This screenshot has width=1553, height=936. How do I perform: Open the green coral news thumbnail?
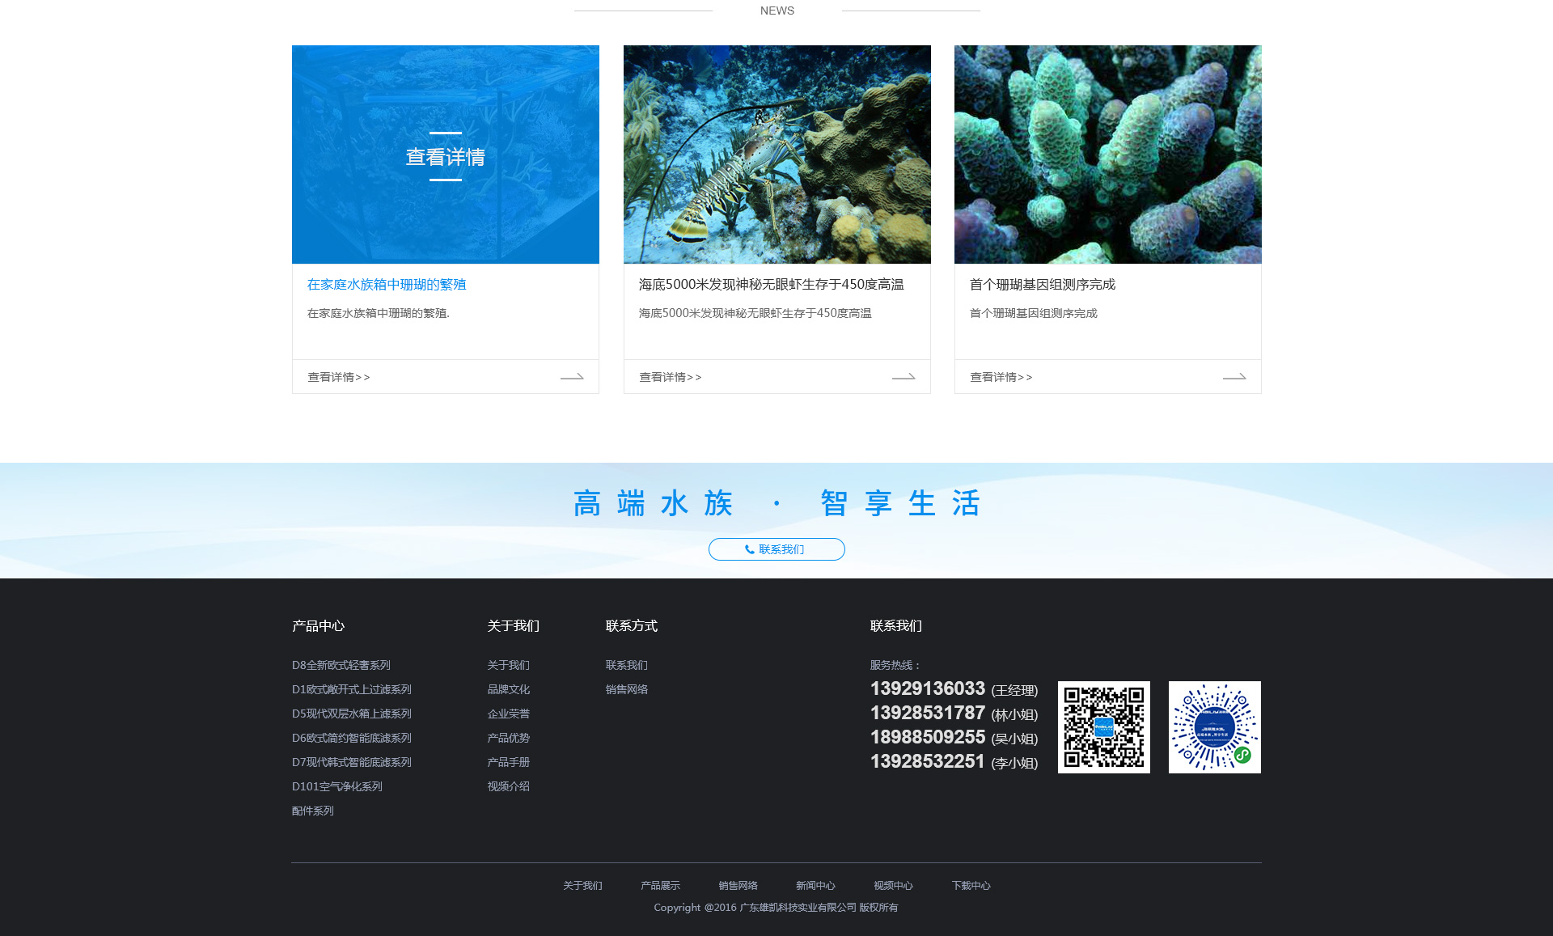coord(1107,155)
